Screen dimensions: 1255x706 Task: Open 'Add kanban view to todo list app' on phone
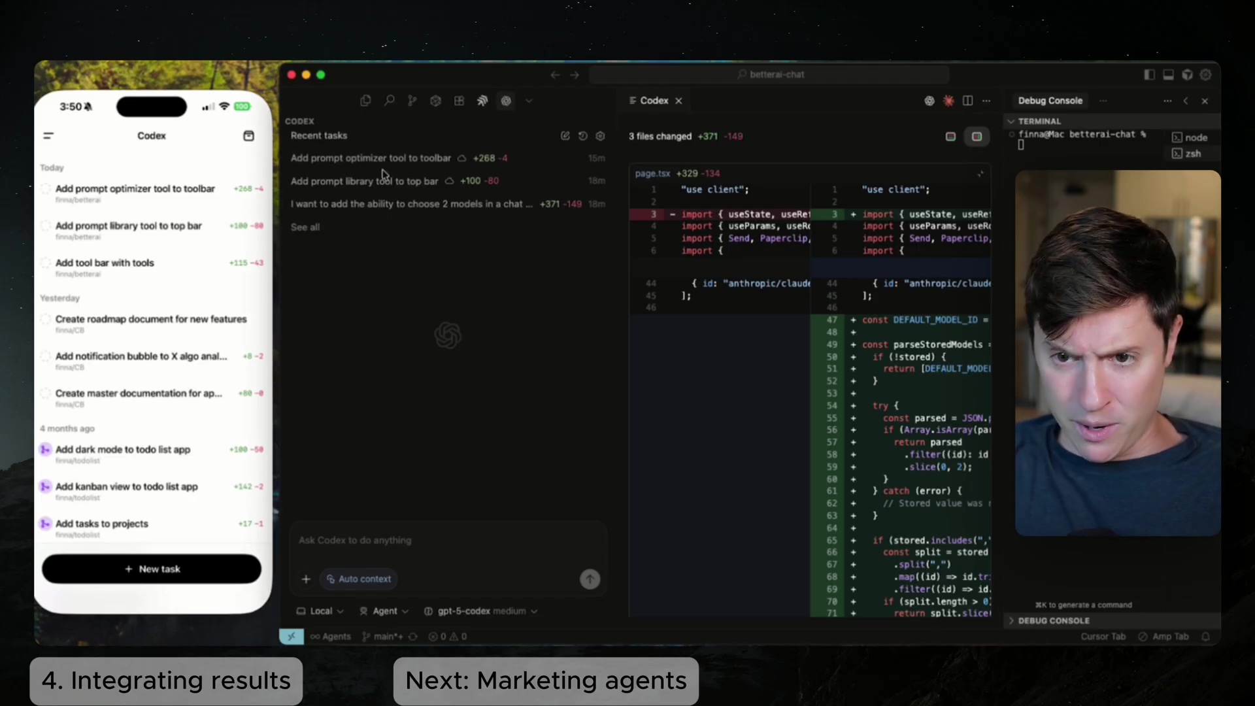pos(152,491)
